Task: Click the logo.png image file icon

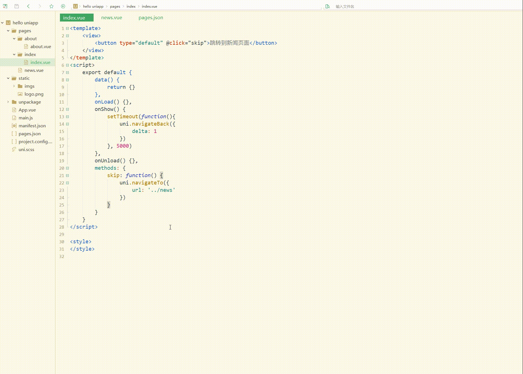Action: [20, 94]
